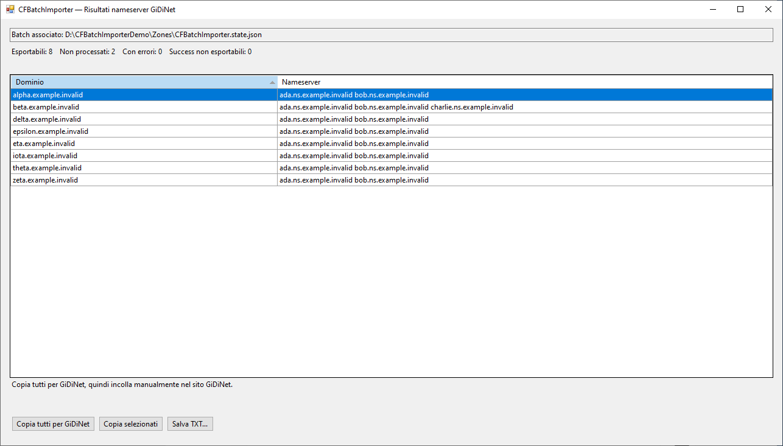Click the Esportabili: 8 counter label
Screen dimensions: 783x446
[x=32, y=52]
